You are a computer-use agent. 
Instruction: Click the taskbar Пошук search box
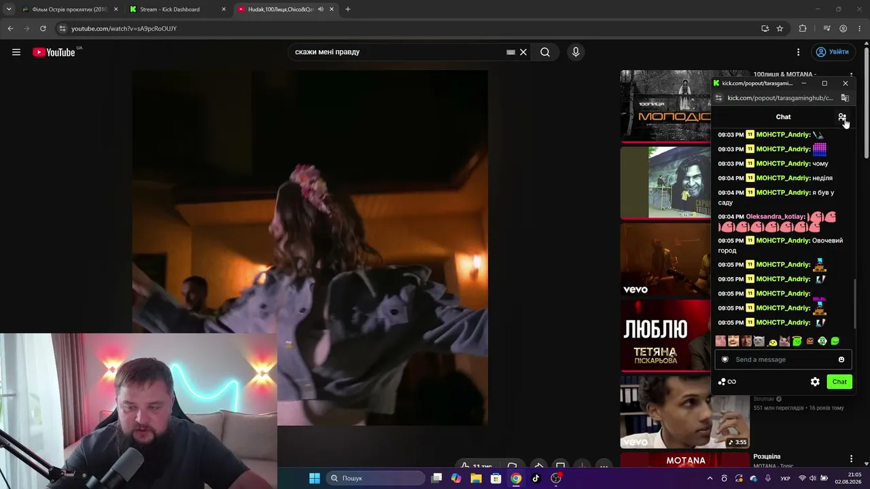point(376,478)
